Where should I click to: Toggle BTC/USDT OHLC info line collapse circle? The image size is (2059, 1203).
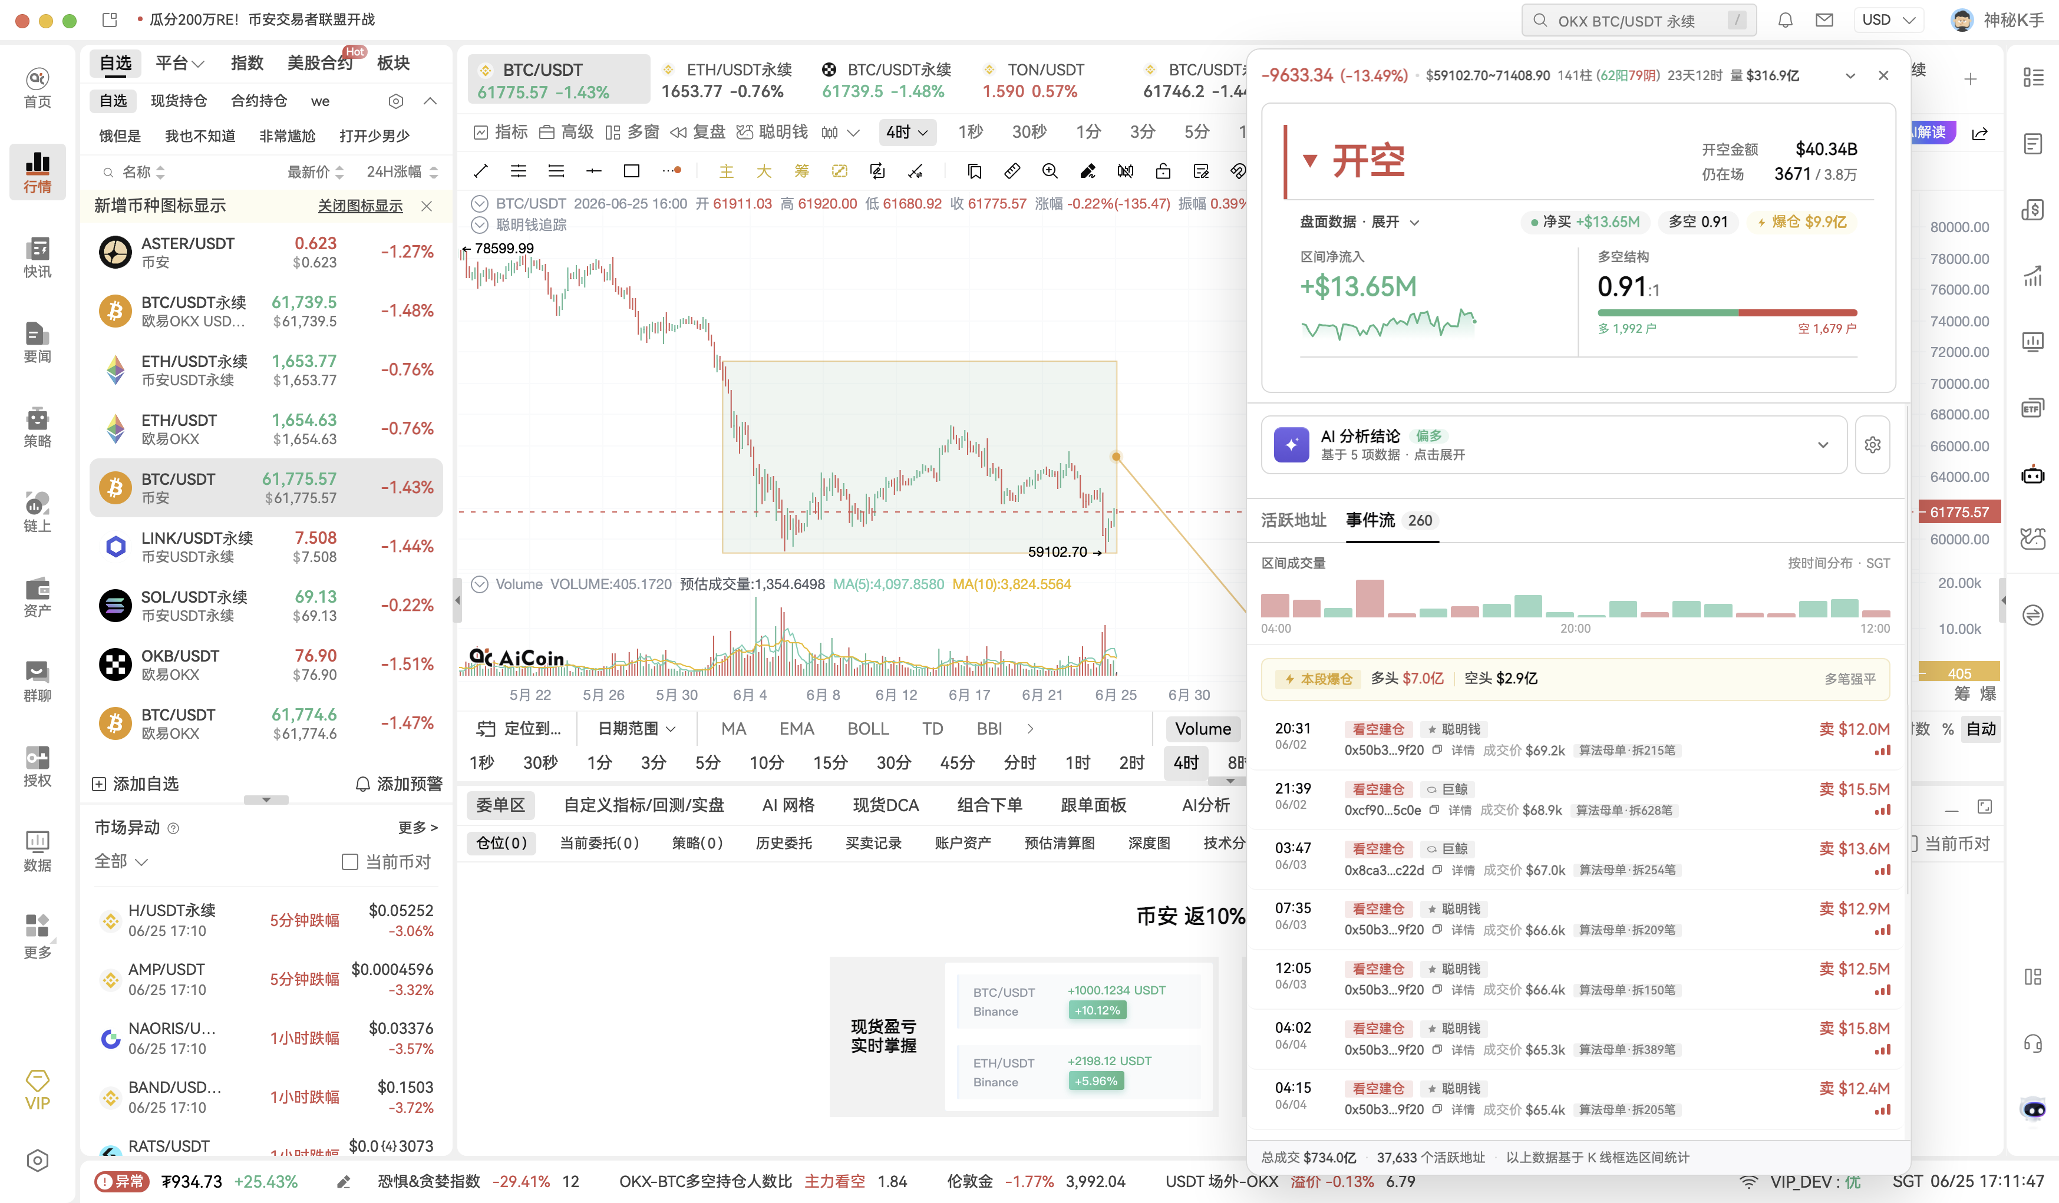point(480,203)
